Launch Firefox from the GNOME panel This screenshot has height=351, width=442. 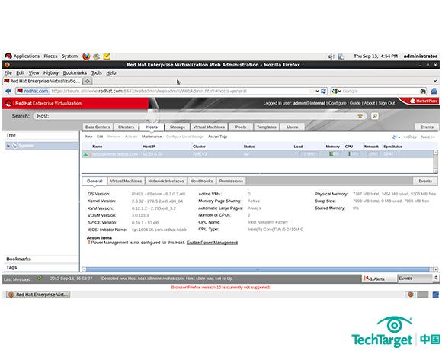pyautogui.click(x=86, y=56)
